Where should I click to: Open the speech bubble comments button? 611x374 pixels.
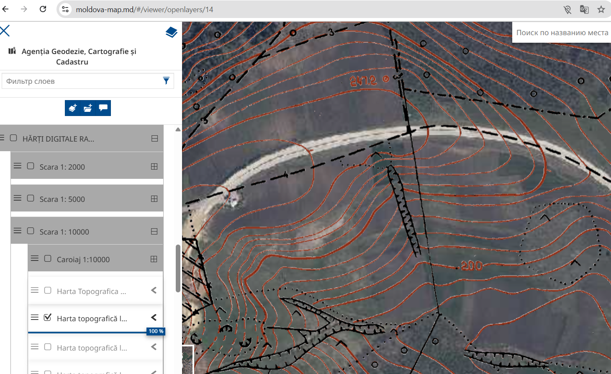(103, 108)
